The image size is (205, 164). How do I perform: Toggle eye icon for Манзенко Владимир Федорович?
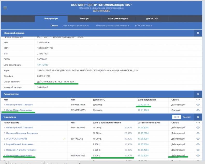click(x=198, y=133)
